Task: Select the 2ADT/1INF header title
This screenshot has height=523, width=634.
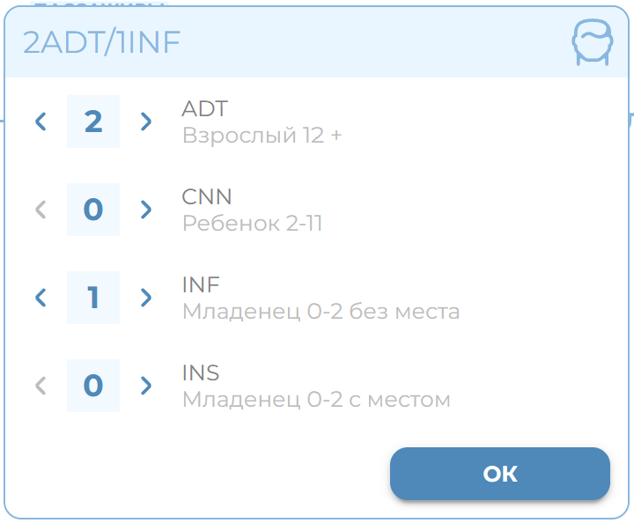Action: point(101,43)
